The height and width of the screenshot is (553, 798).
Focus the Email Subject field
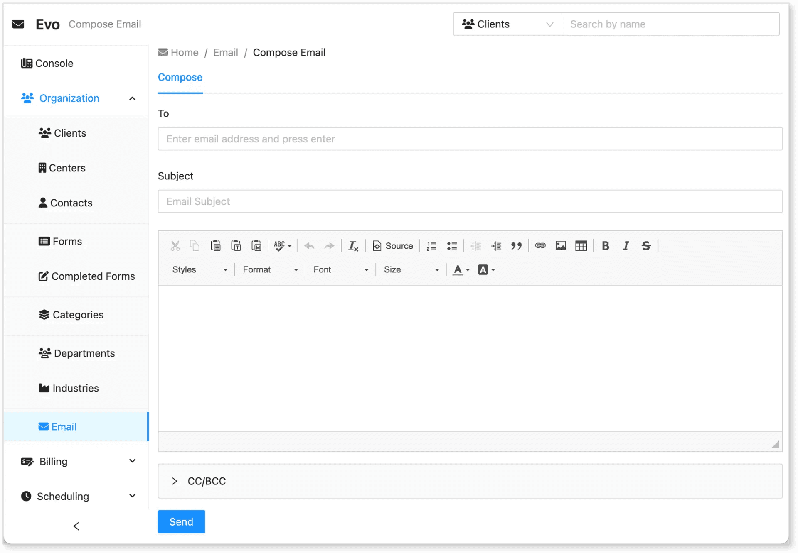click(x=470, y=201)
